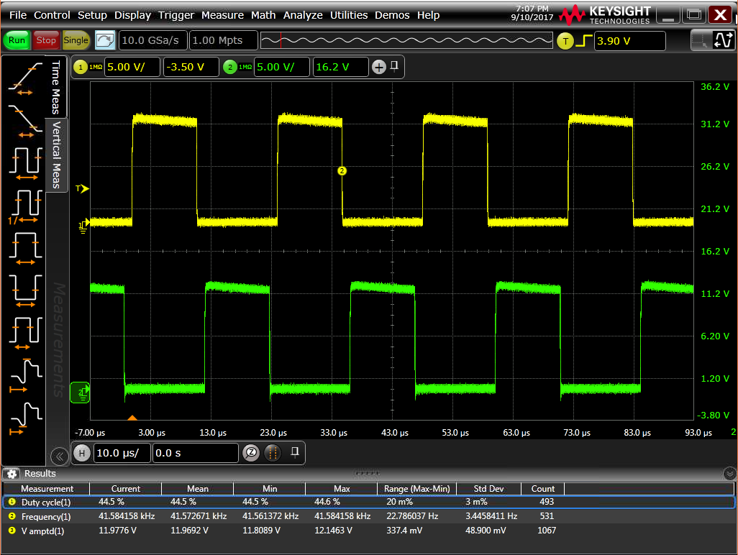
Task: Select the negative pulse width measurement icon
Action: pyautogui.click(x=25, y=291)
